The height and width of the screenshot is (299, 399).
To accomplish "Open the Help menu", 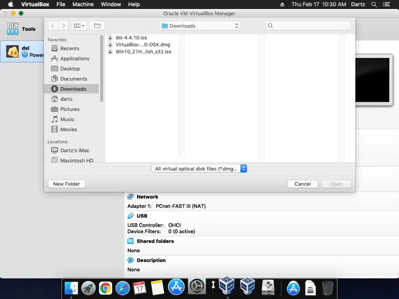I will (134, 4).
